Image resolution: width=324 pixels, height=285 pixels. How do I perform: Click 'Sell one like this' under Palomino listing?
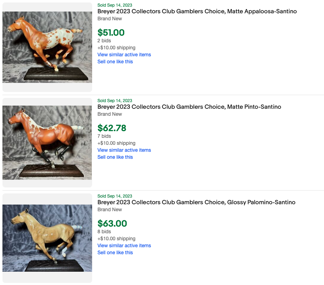115,252
